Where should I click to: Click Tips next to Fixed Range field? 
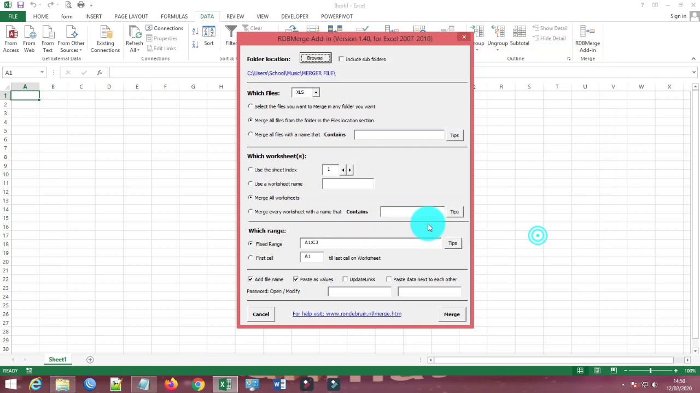coord(453,243)
